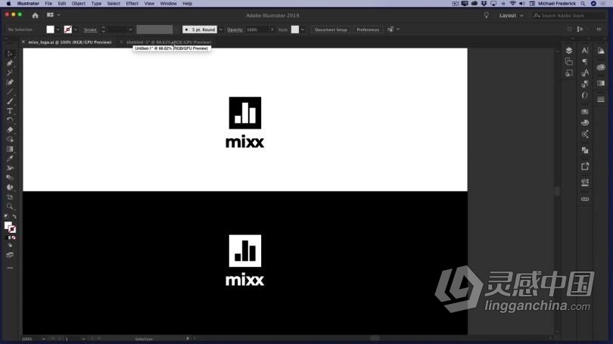Select the Type tool
Viewport: 613px width, 344px height.
[x=10, y=111]
